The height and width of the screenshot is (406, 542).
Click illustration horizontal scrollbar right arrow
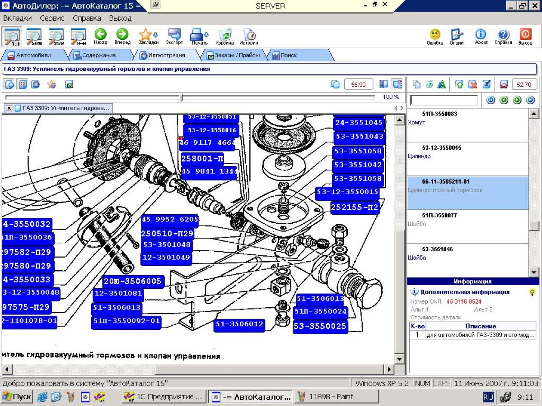(389, 369)
